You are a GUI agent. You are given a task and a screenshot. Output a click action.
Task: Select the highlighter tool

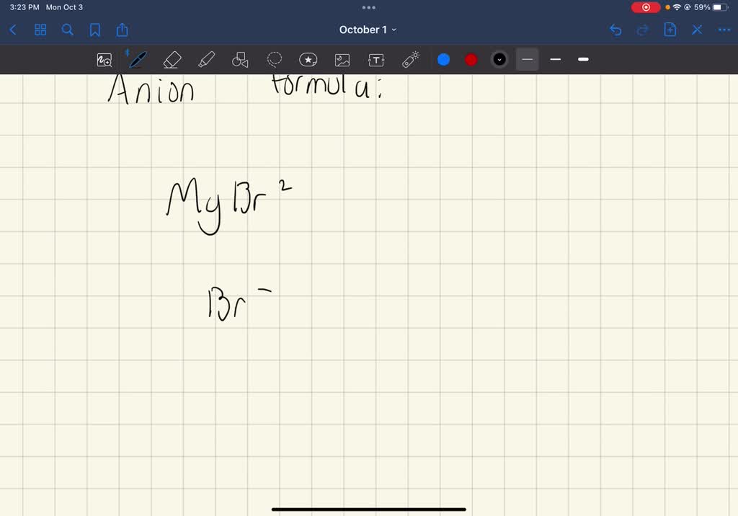[206, 59]
